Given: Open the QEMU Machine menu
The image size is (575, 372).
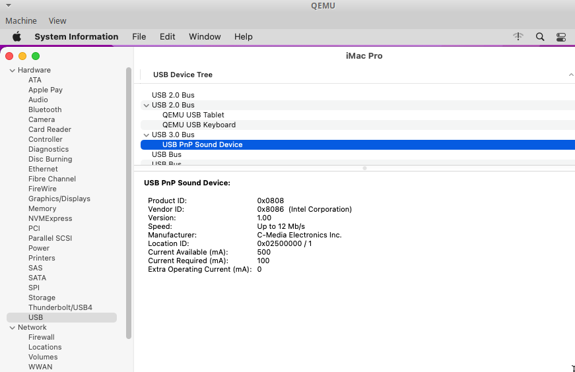Looking at the screenshot, I should 21,21.
